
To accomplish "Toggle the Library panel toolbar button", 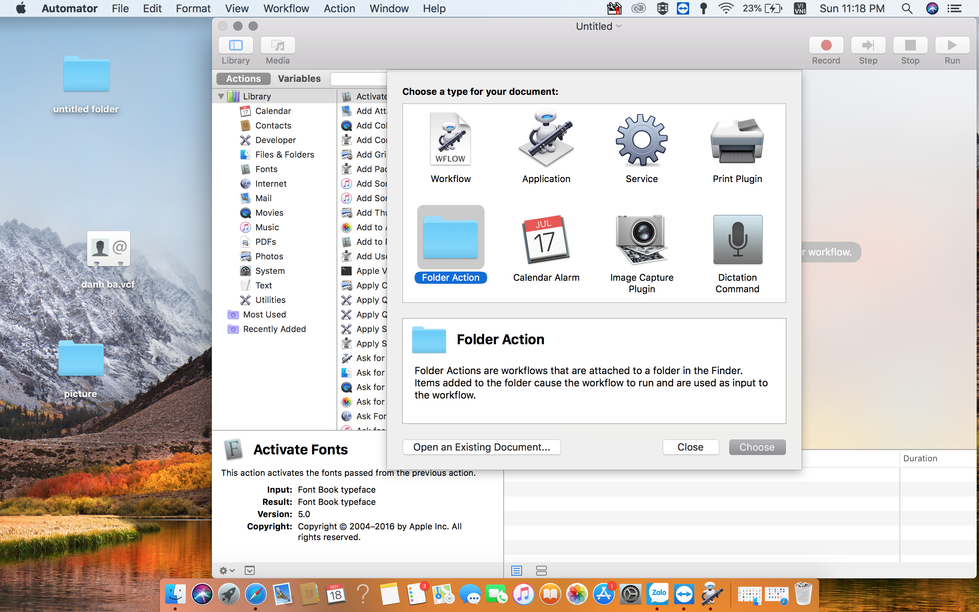I will tap(236, 46).
